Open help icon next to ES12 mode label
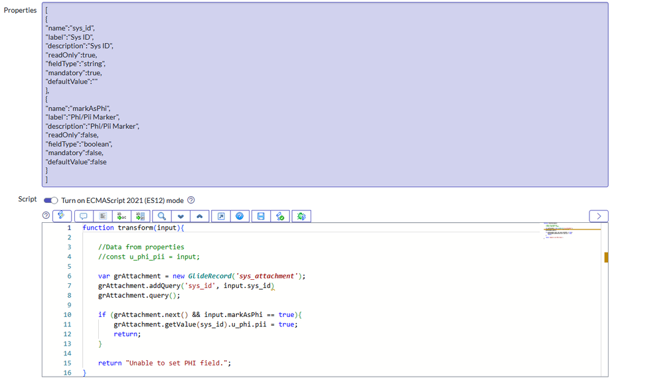Viewport: 663px width, 382px height. (190, 200)
